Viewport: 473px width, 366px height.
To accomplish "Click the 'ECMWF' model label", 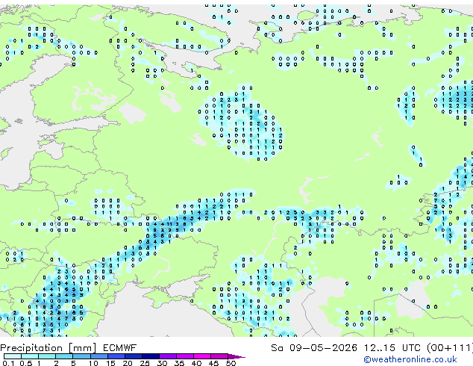I will 120,348.
